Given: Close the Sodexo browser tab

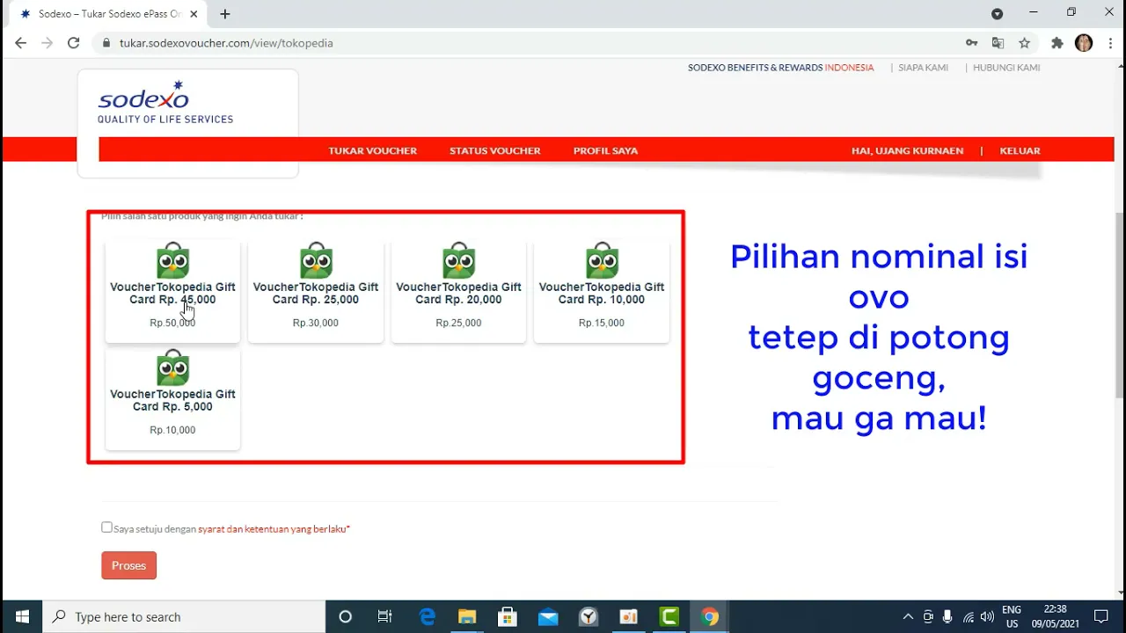Looking at the screenshot, I should (x=194, y=14).
